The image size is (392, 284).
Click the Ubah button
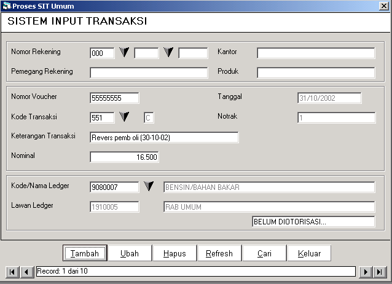[130, 253]
